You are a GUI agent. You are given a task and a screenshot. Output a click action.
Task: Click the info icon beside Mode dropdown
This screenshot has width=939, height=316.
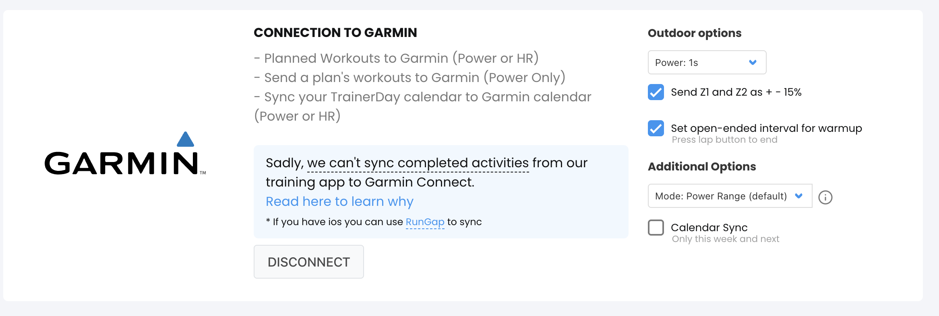point(825,197)
